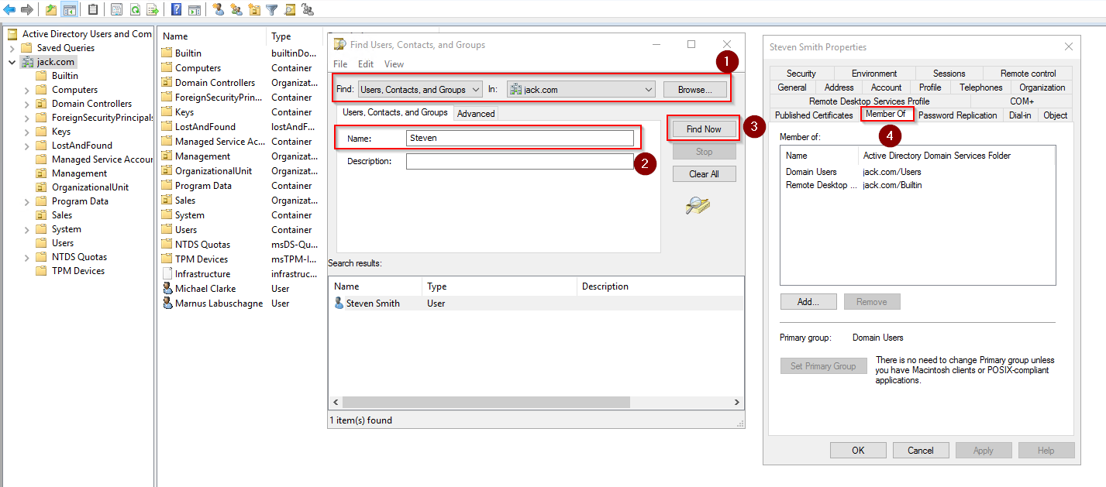This screenshot has height=487, width=1106.
Task: Click the up one level folder icon
Action: [49, 9]
